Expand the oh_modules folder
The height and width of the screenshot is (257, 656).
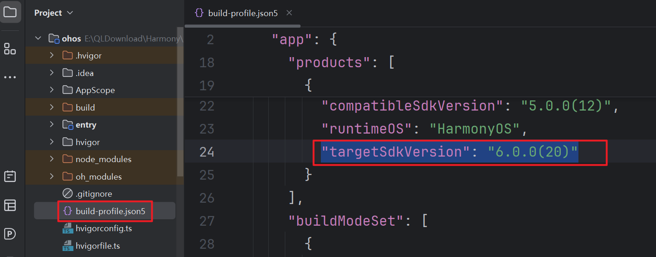[52, 176]
